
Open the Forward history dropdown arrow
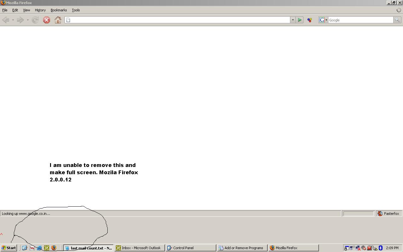(28, 20)
